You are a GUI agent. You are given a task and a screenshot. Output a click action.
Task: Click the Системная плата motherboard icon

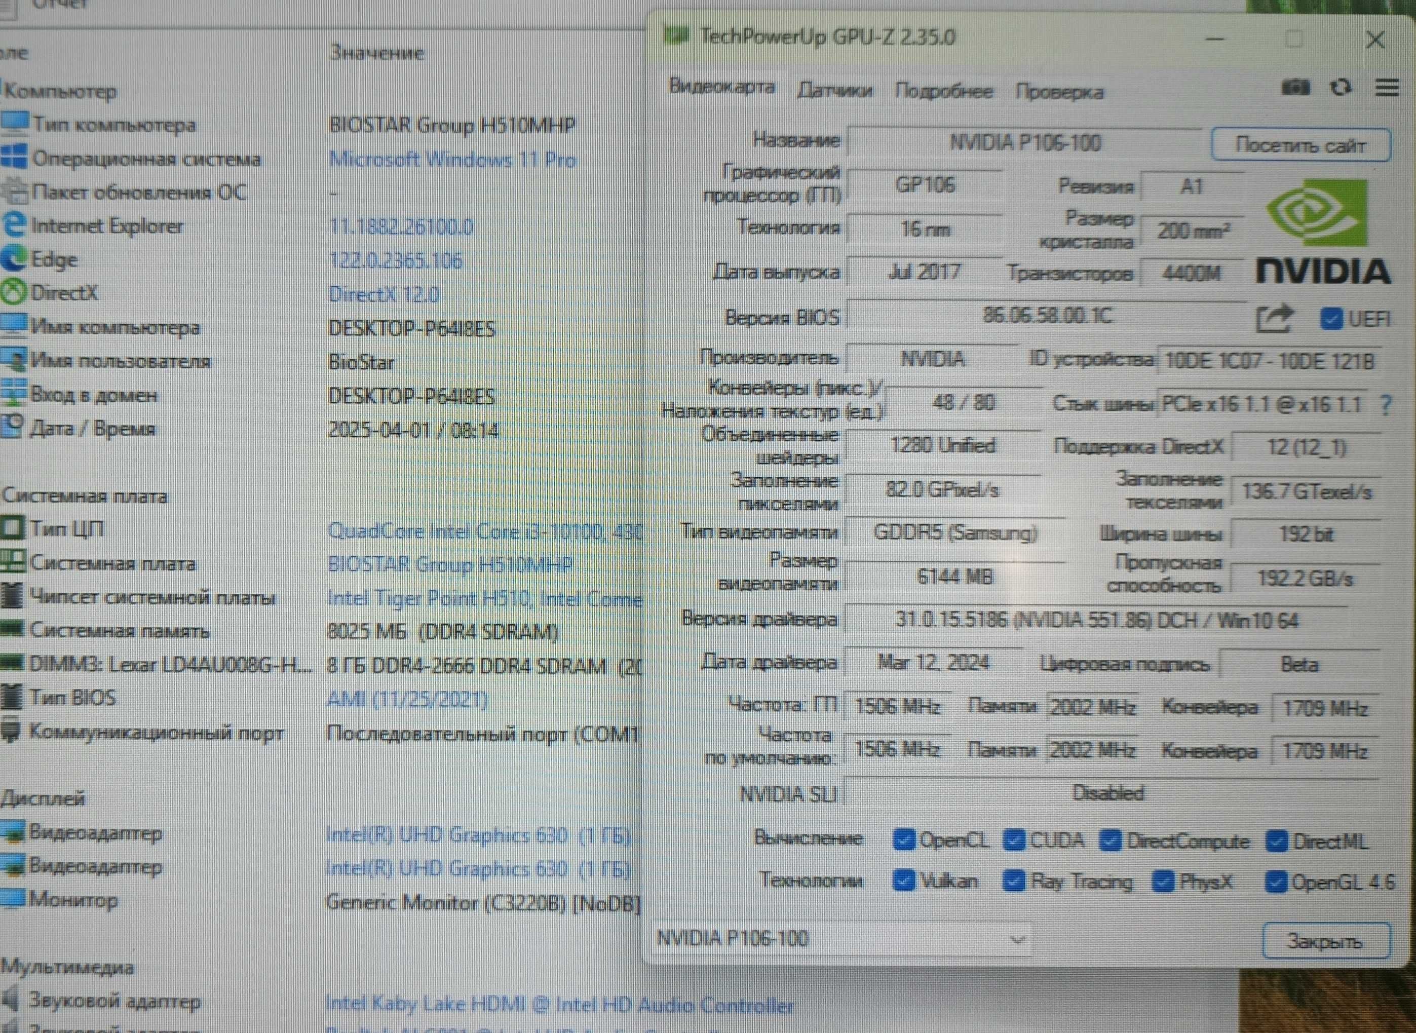[x=13, y=561]
